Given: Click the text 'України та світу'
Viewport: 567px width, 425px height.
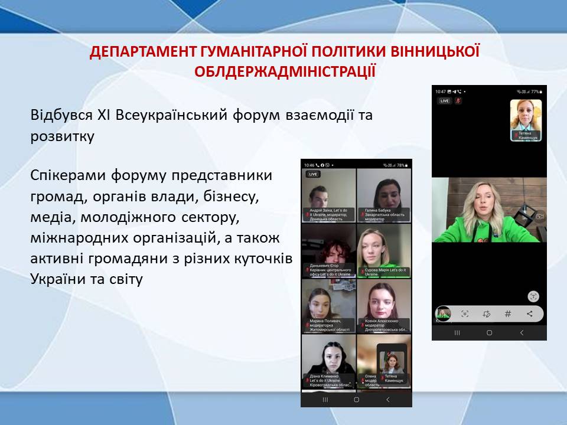Looking at the screenshot, I should pyautogui.click(x=86, y=279).
